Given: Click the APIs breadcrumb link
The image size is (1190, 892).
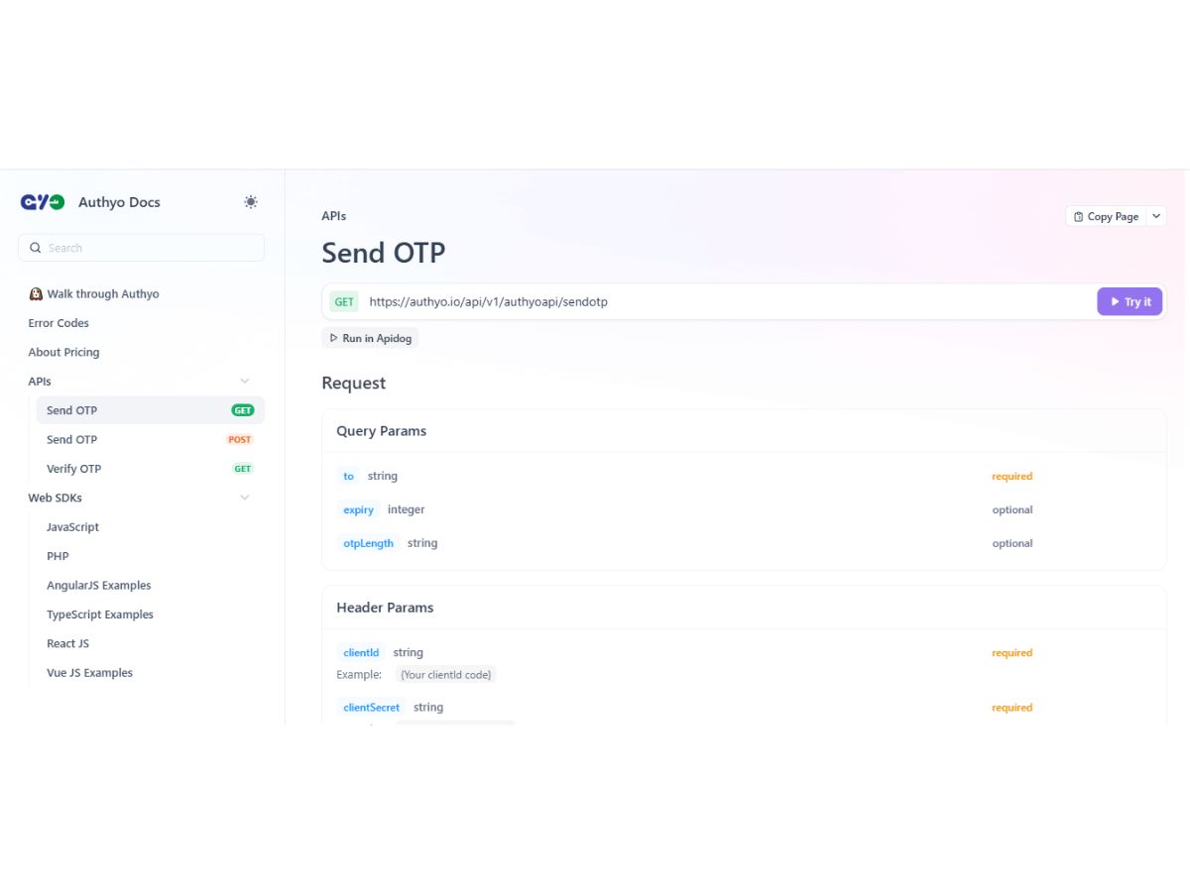Looking at the screenshot, I should [x=334, y=216].
